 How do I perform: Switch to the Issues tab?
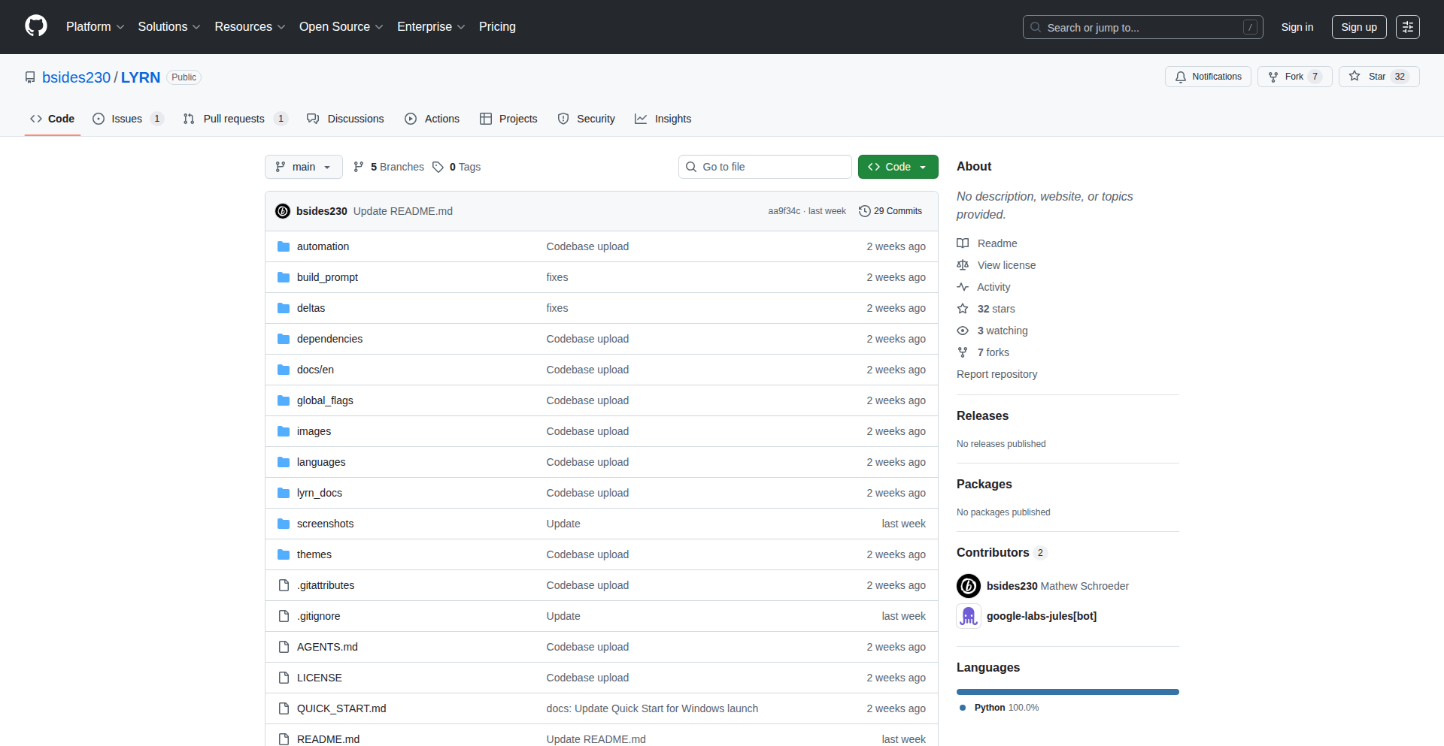(127, 119)
